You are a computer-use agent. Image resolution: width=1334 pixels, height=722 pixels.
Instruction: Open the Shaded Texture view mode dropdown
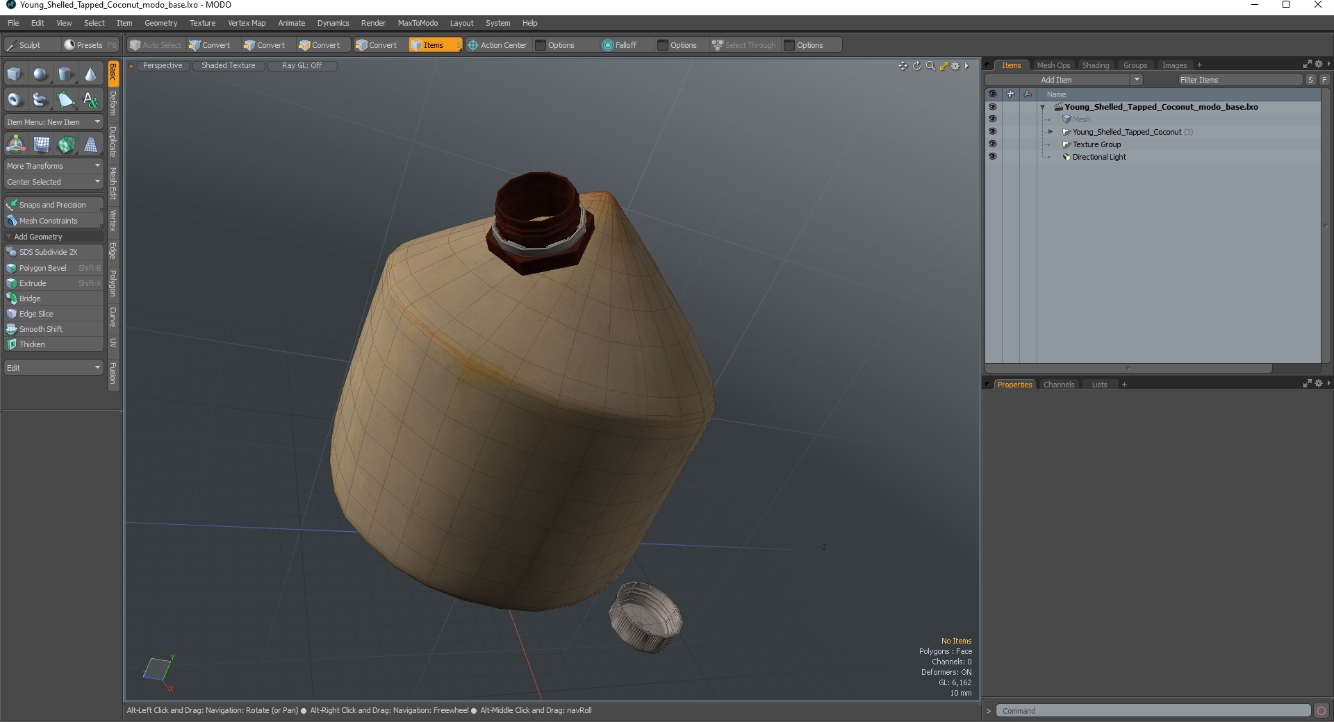click(x=229, y=66)
